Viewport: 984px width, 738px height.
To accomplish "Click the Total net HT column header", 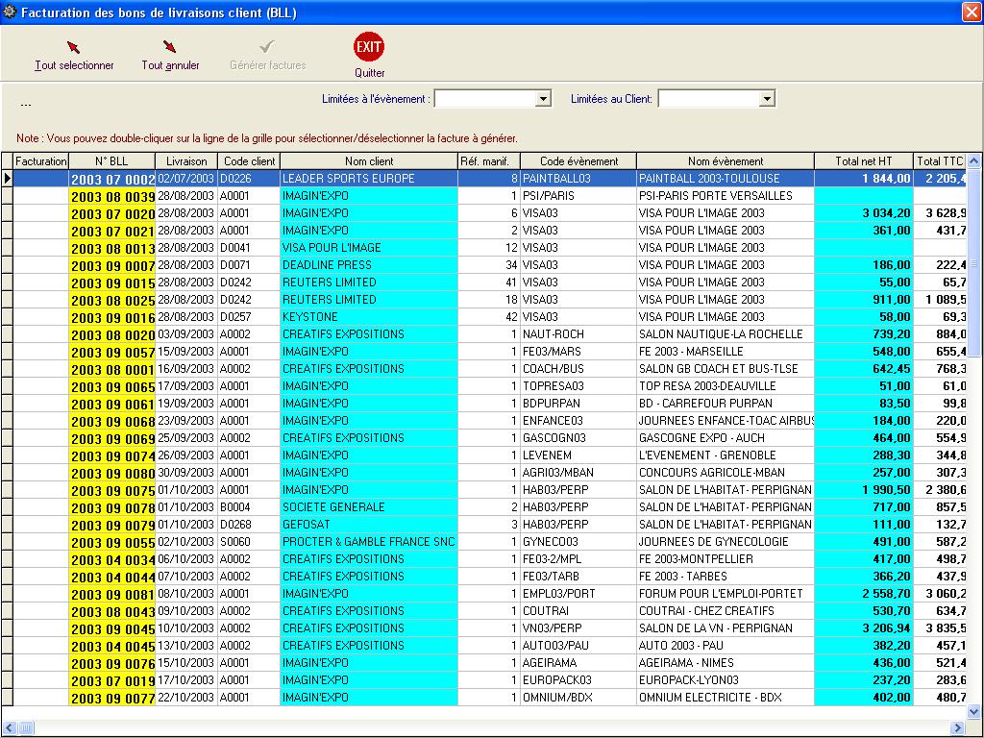I will click(864, 161).
